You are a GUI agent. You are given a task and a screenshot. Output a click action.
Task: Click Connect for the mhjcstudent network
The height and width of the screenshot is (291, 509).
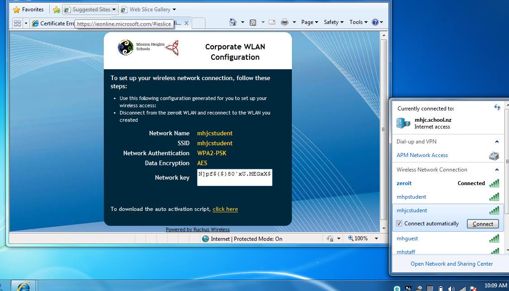(483, 224)
